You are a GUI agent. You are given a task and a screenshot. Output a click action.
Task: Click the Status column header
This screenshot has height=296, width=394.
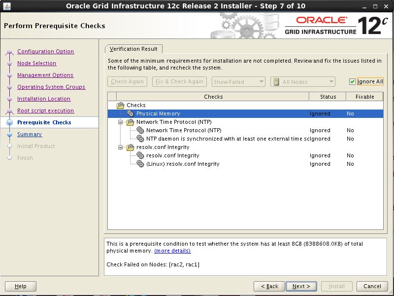pos(328,97)
